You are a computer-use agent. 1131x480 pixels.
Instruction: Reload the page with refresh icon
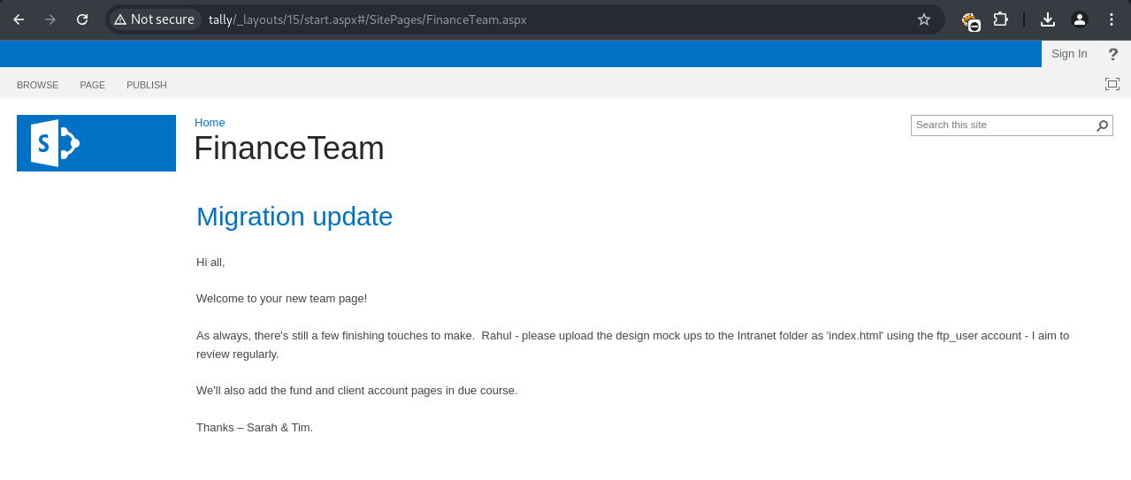click(x=82, y=19)
